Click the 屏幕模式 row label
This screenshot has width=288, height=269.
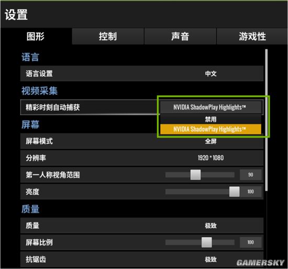tap(39, 141)
